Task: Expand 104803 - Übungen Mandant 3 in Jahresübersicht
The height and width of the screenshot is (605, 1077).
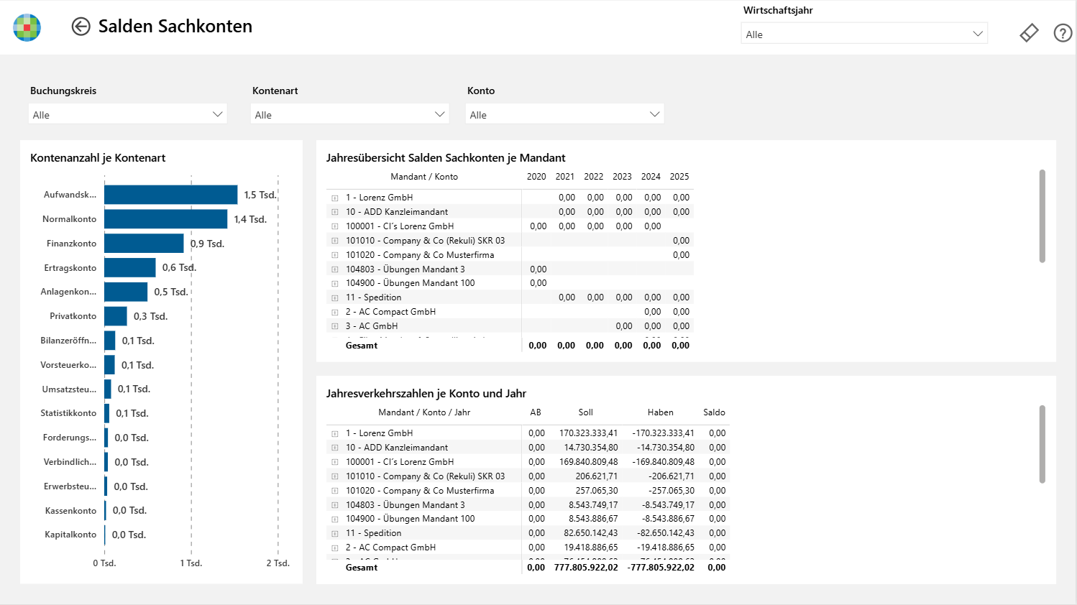Action: point(335,269)
